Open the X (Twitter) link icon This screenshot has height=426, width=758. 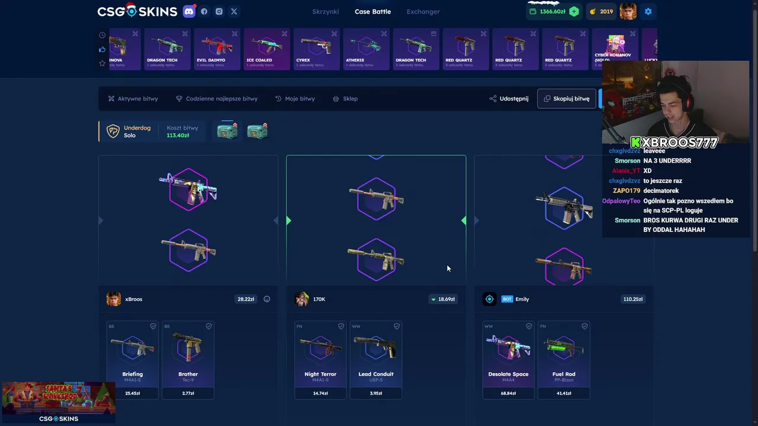coord(234,11)
